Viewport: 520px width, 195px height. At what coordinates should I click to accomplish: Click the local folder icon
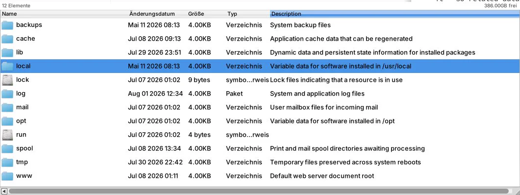[7, 66]
